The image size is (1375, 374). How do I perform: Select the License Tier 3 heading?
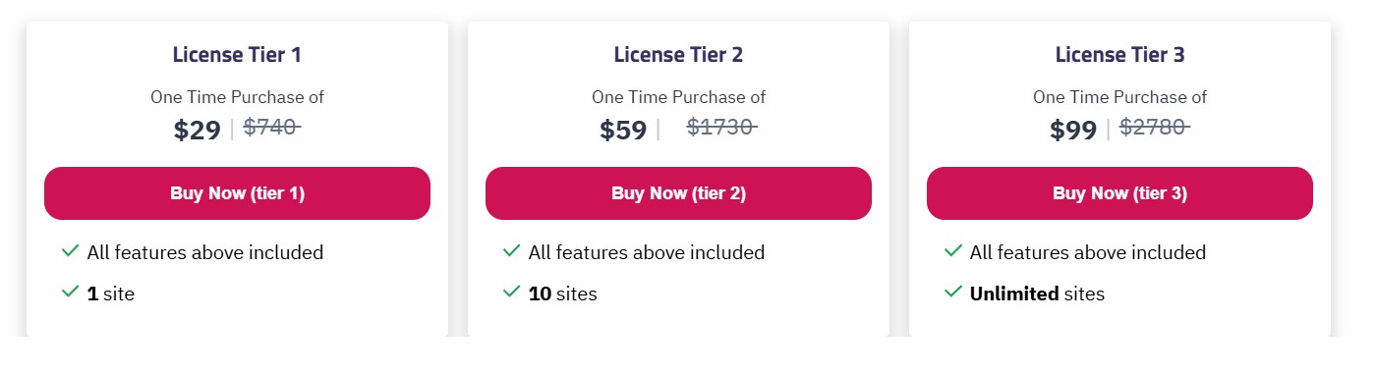tap(1119, 55)
